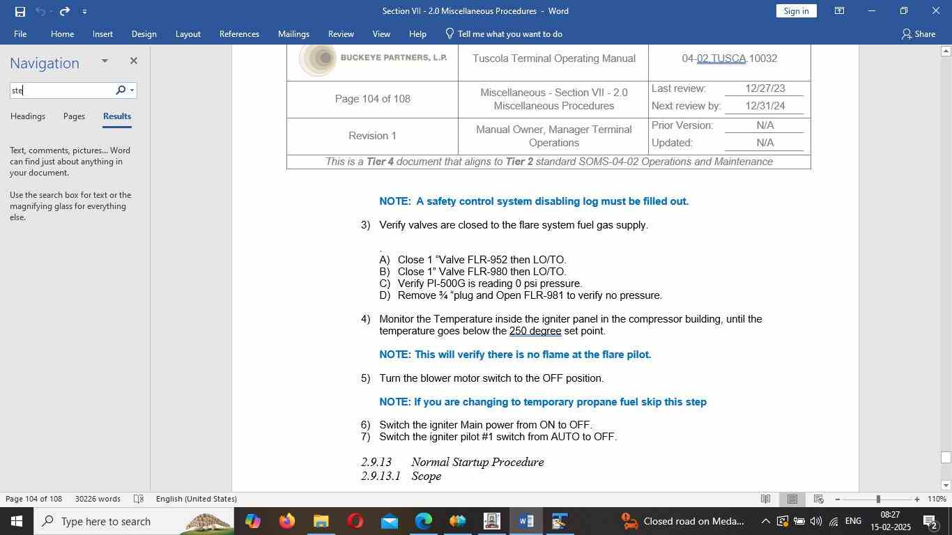Click the Word icon in taskbar
This screenshot has width=952, height=535.
coord(526,521)
